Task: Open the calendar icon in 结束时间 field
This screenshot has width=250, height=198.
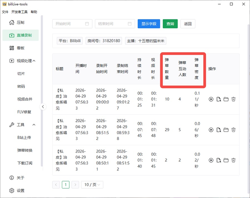Action: 130,24
